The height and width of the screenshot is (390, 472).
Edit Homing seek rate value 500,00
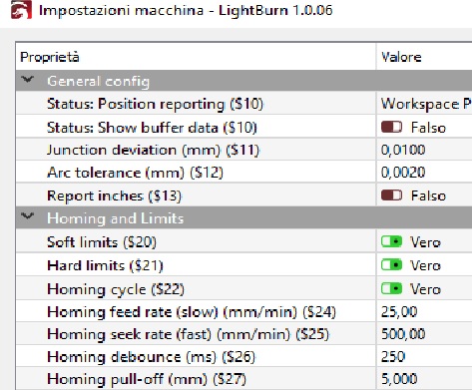click(x=424, y=334)
